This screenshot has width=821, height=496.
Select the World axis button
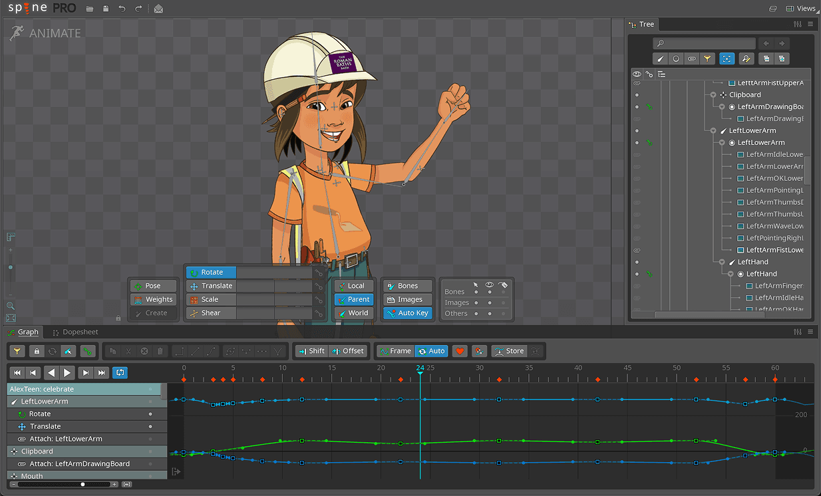[x=353, y=313]
